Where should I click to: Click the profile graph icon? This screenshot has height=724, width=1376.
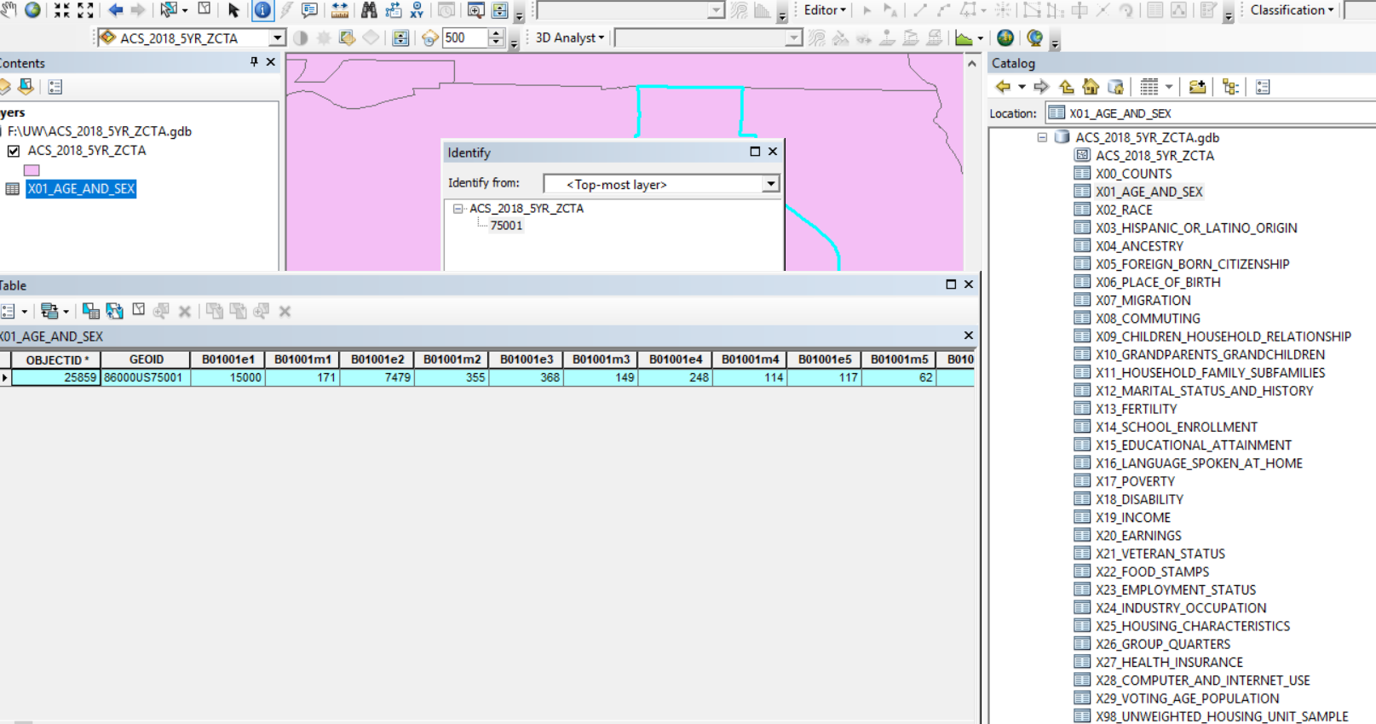pos(964,37)
